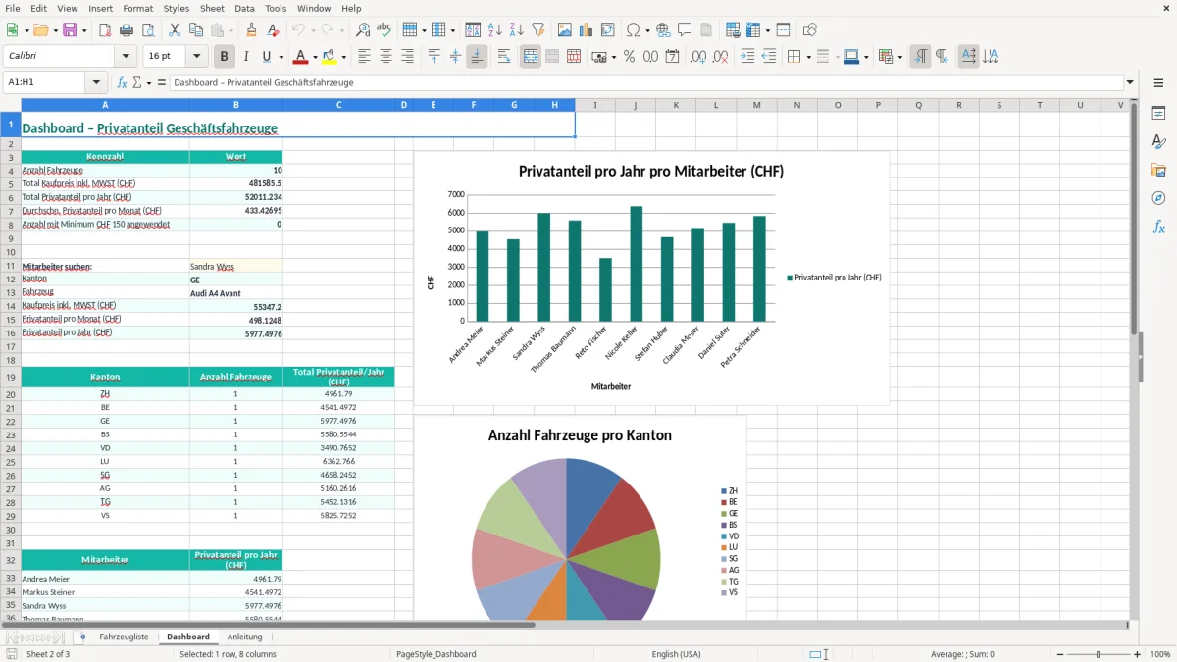Click the Copy icon

click(195, 30)
